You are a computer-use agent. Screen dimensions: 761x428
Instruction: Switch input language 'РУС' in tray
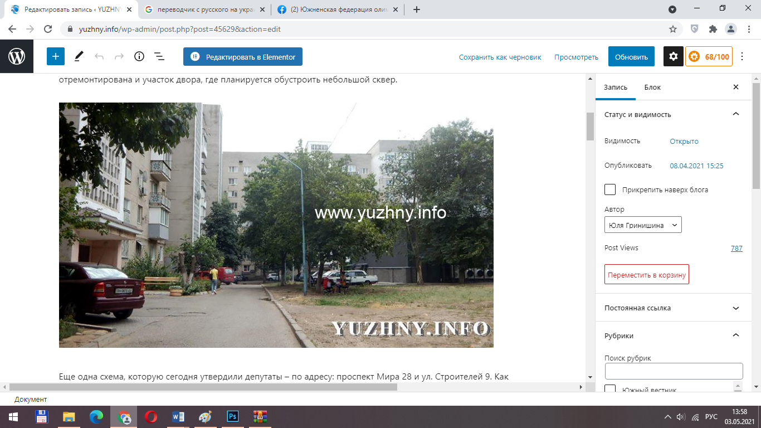coord(711,417)
